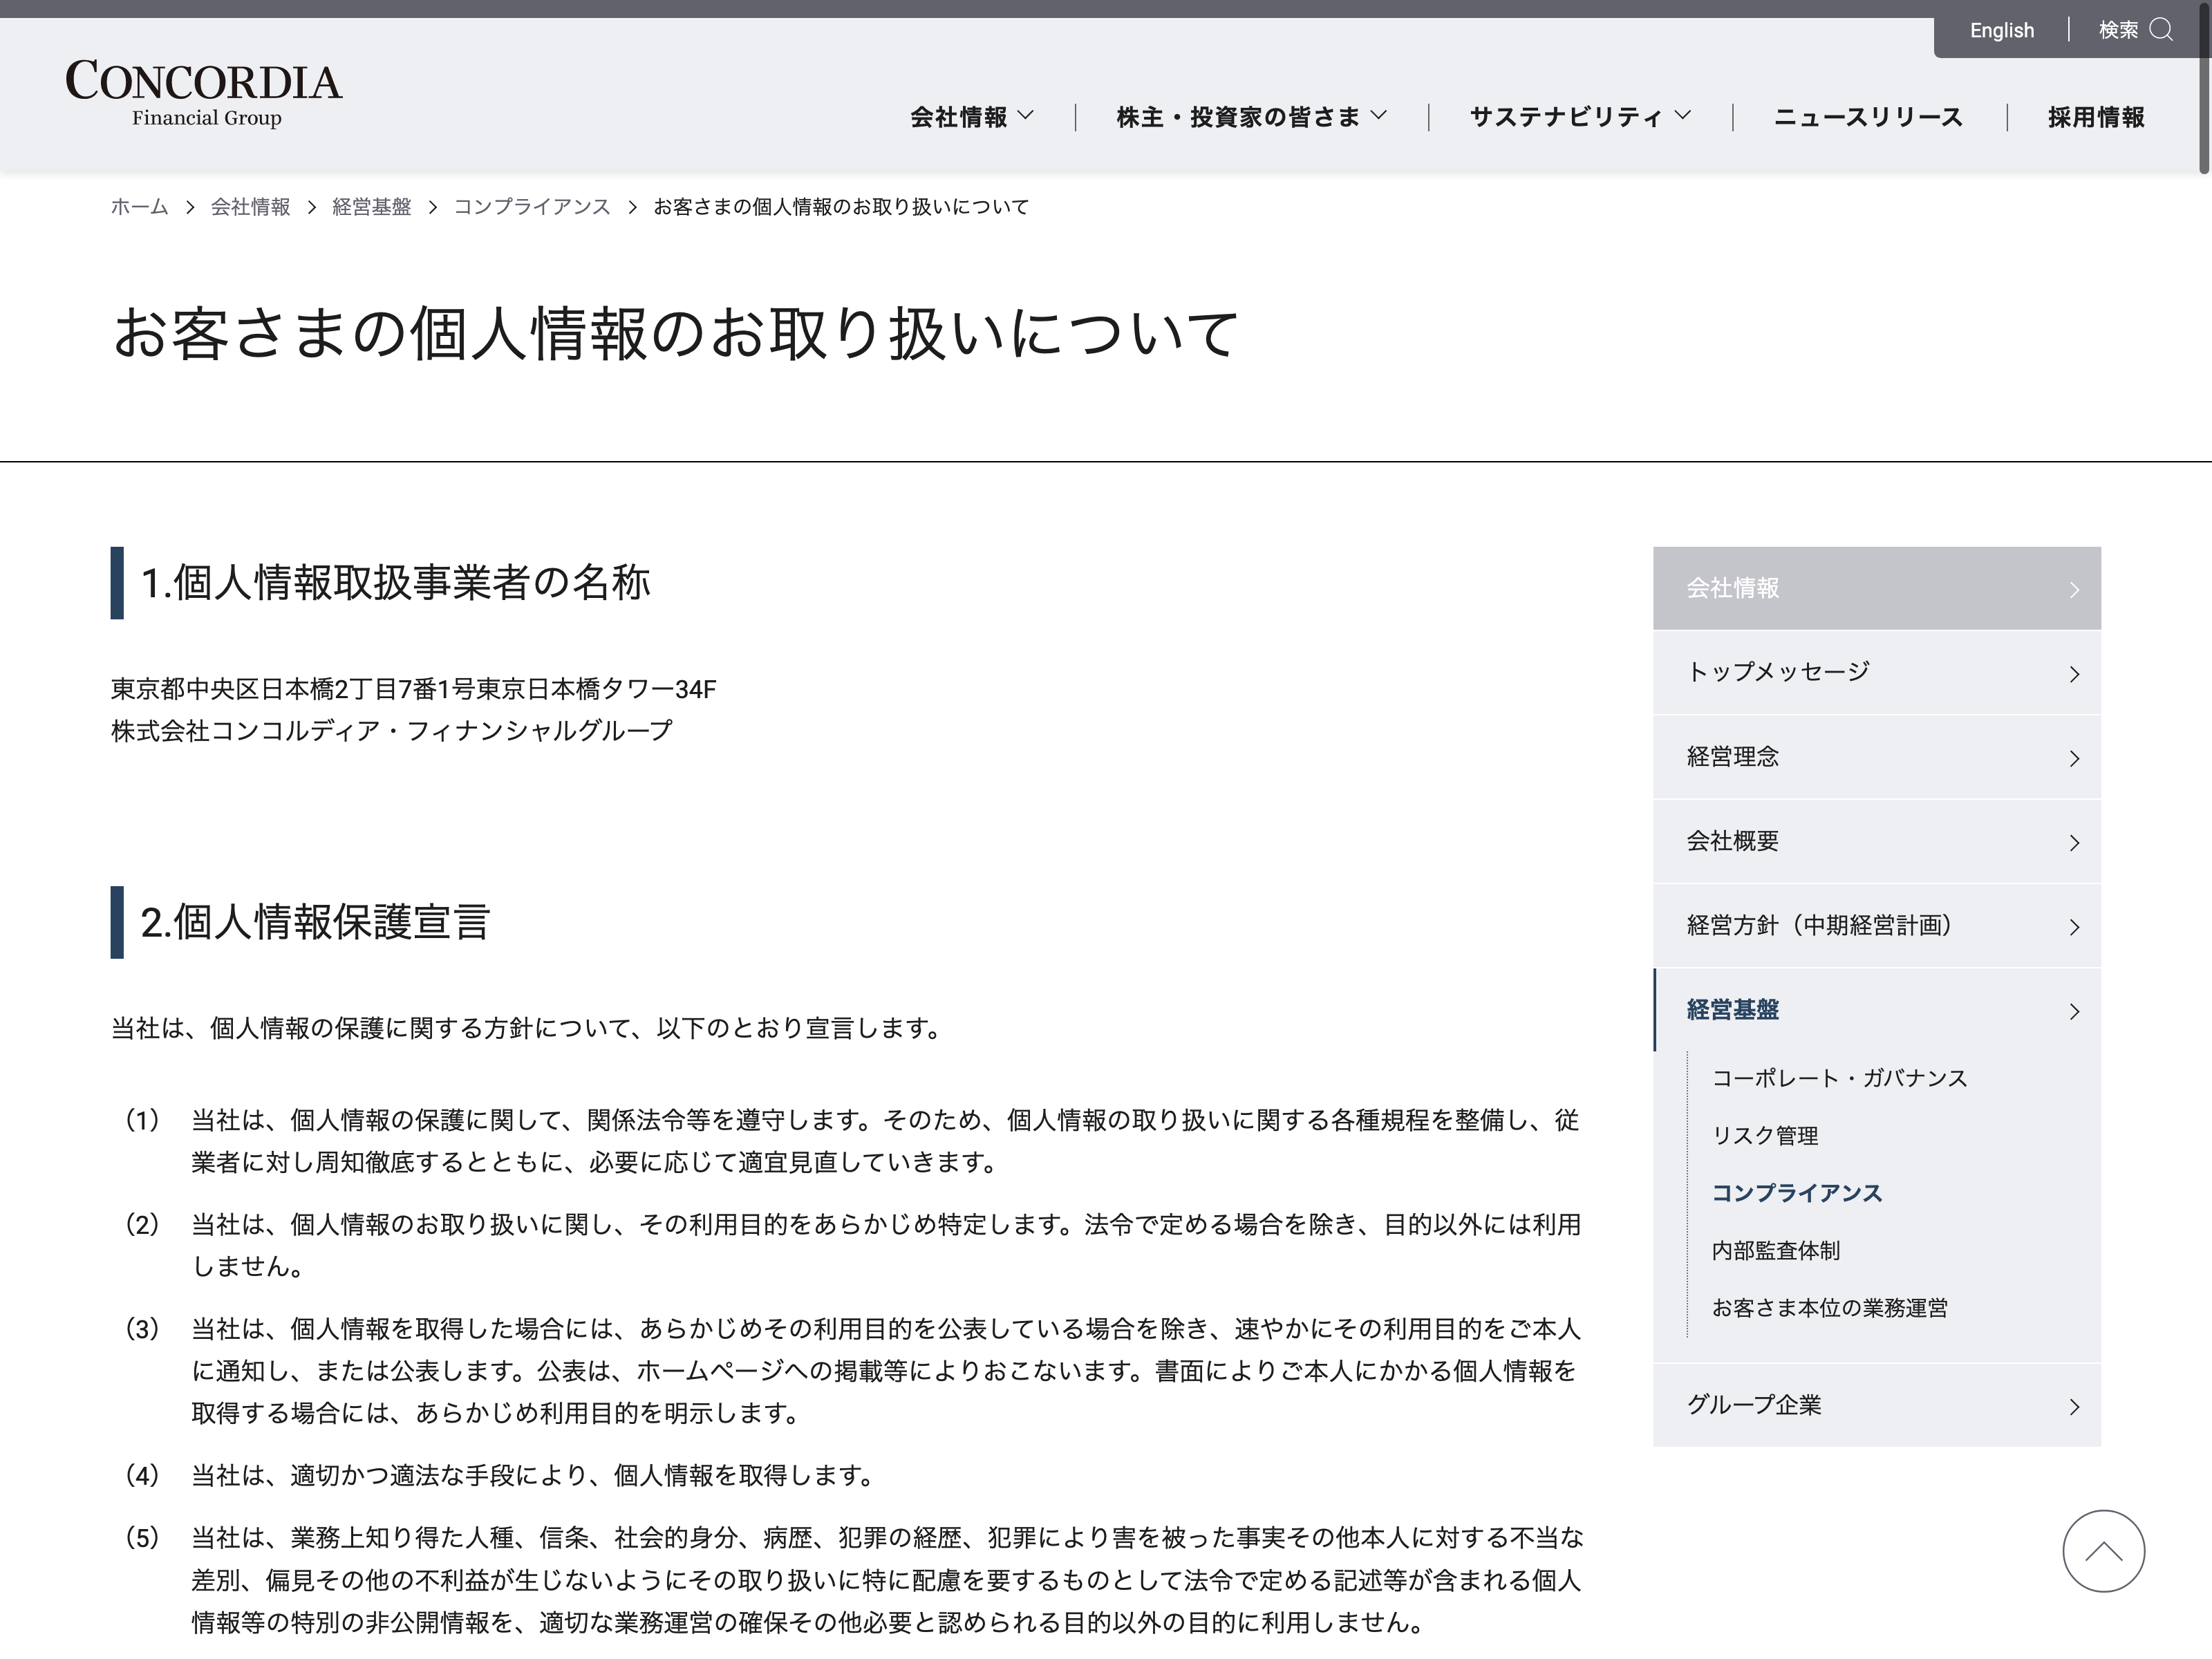Expand 株主・投資家の皆さま navigation dropdown
Screen dimensions: 2212x1659
[x=1251, y=117]
